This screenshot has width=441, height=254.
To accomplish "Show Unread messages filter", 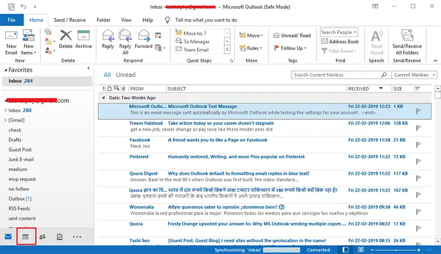I will click(x=126, y=75).
